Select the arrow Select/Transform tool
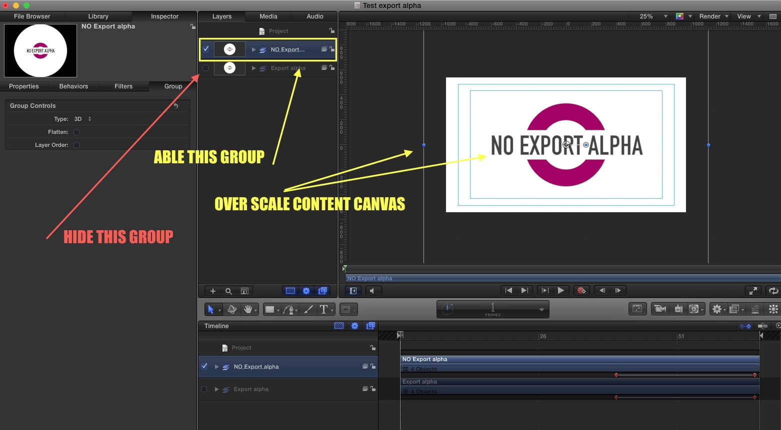Viewport: 781px width, 430px height. pyautogui.click(x=211, y=310)
